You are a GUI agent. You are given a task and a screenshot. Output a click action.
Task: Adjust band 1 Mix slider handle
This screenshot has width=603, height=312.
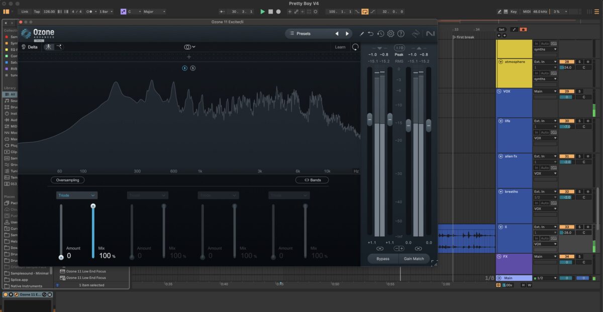[x=93, y=206]
